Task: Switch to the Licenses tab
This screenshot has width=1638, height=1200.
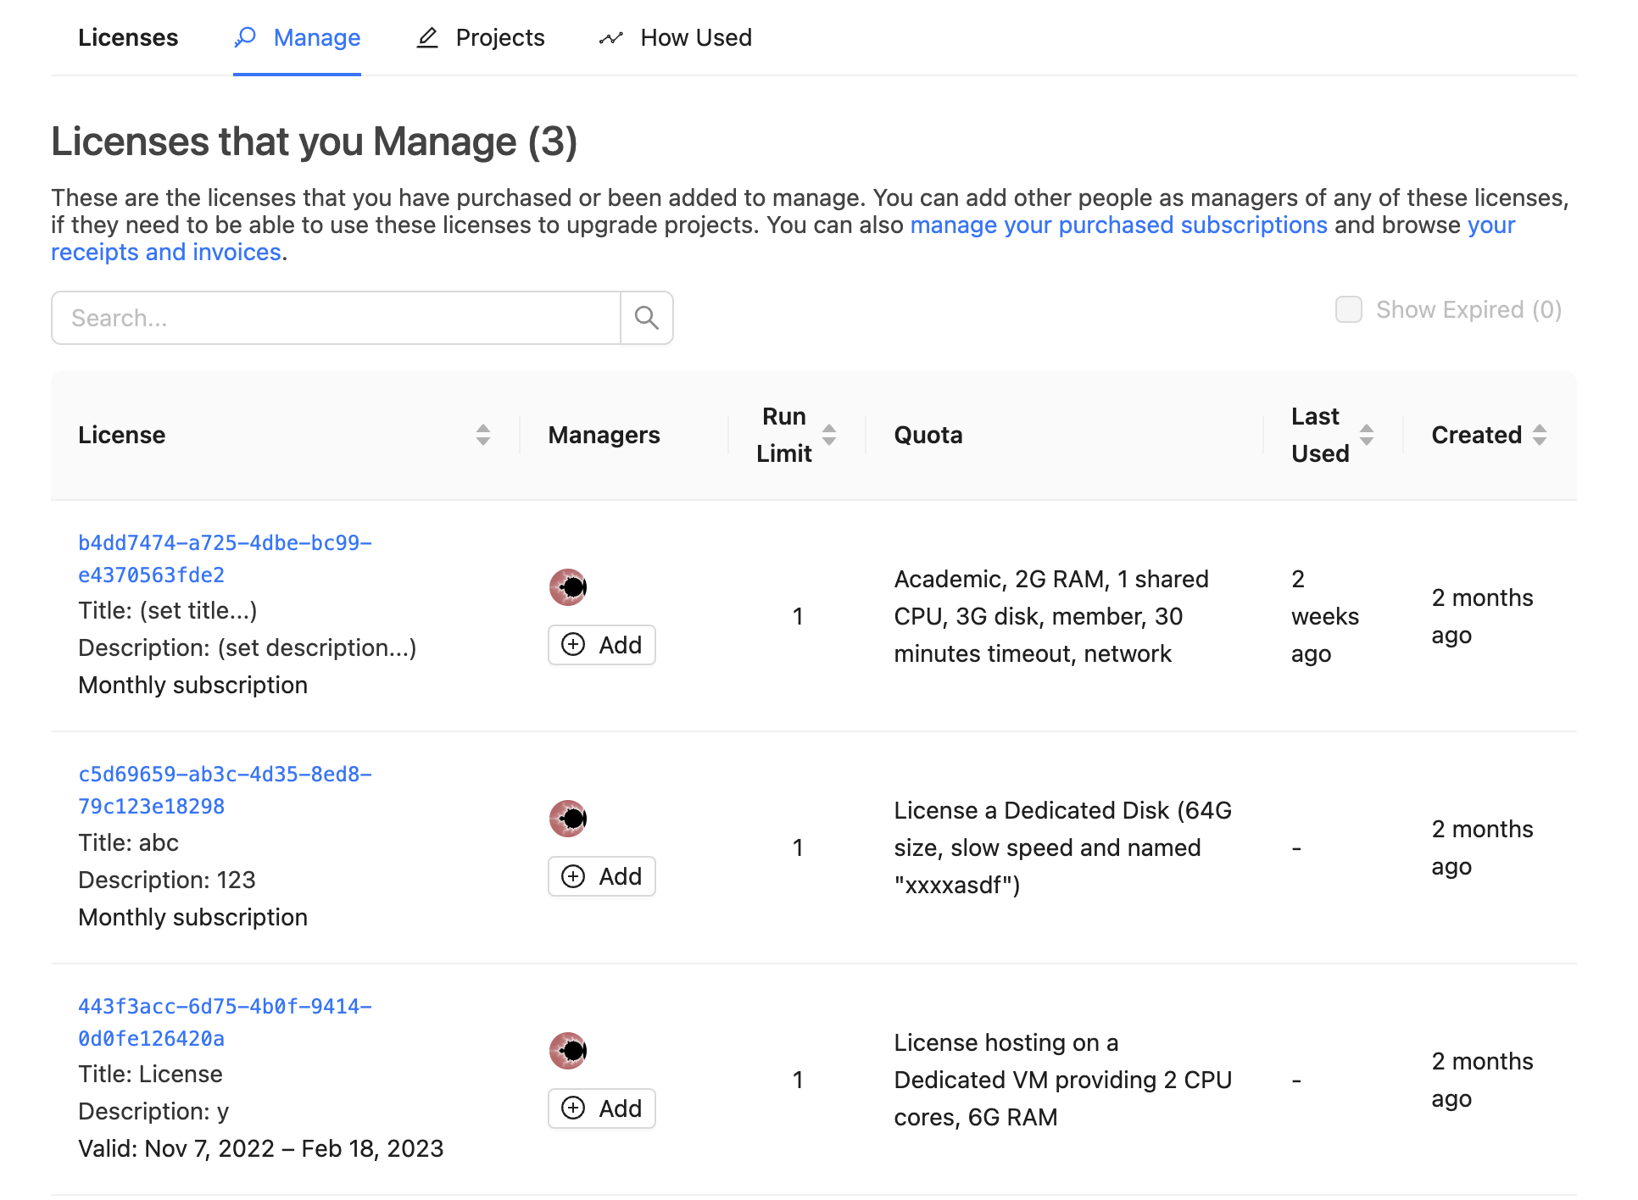Action: 128,37
